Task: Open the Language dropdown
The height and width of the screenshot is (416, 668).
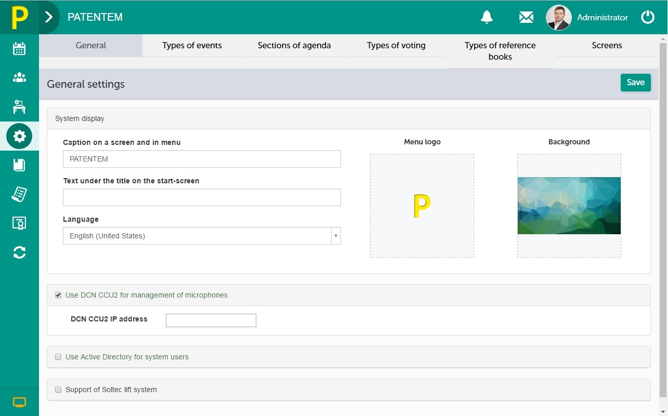Action: [202, 236]
